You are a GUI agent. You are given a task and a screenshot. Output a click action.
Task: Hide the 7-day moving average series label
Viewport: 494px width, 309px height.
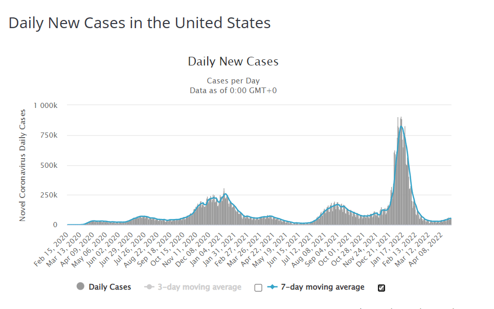tap(323, 287)
